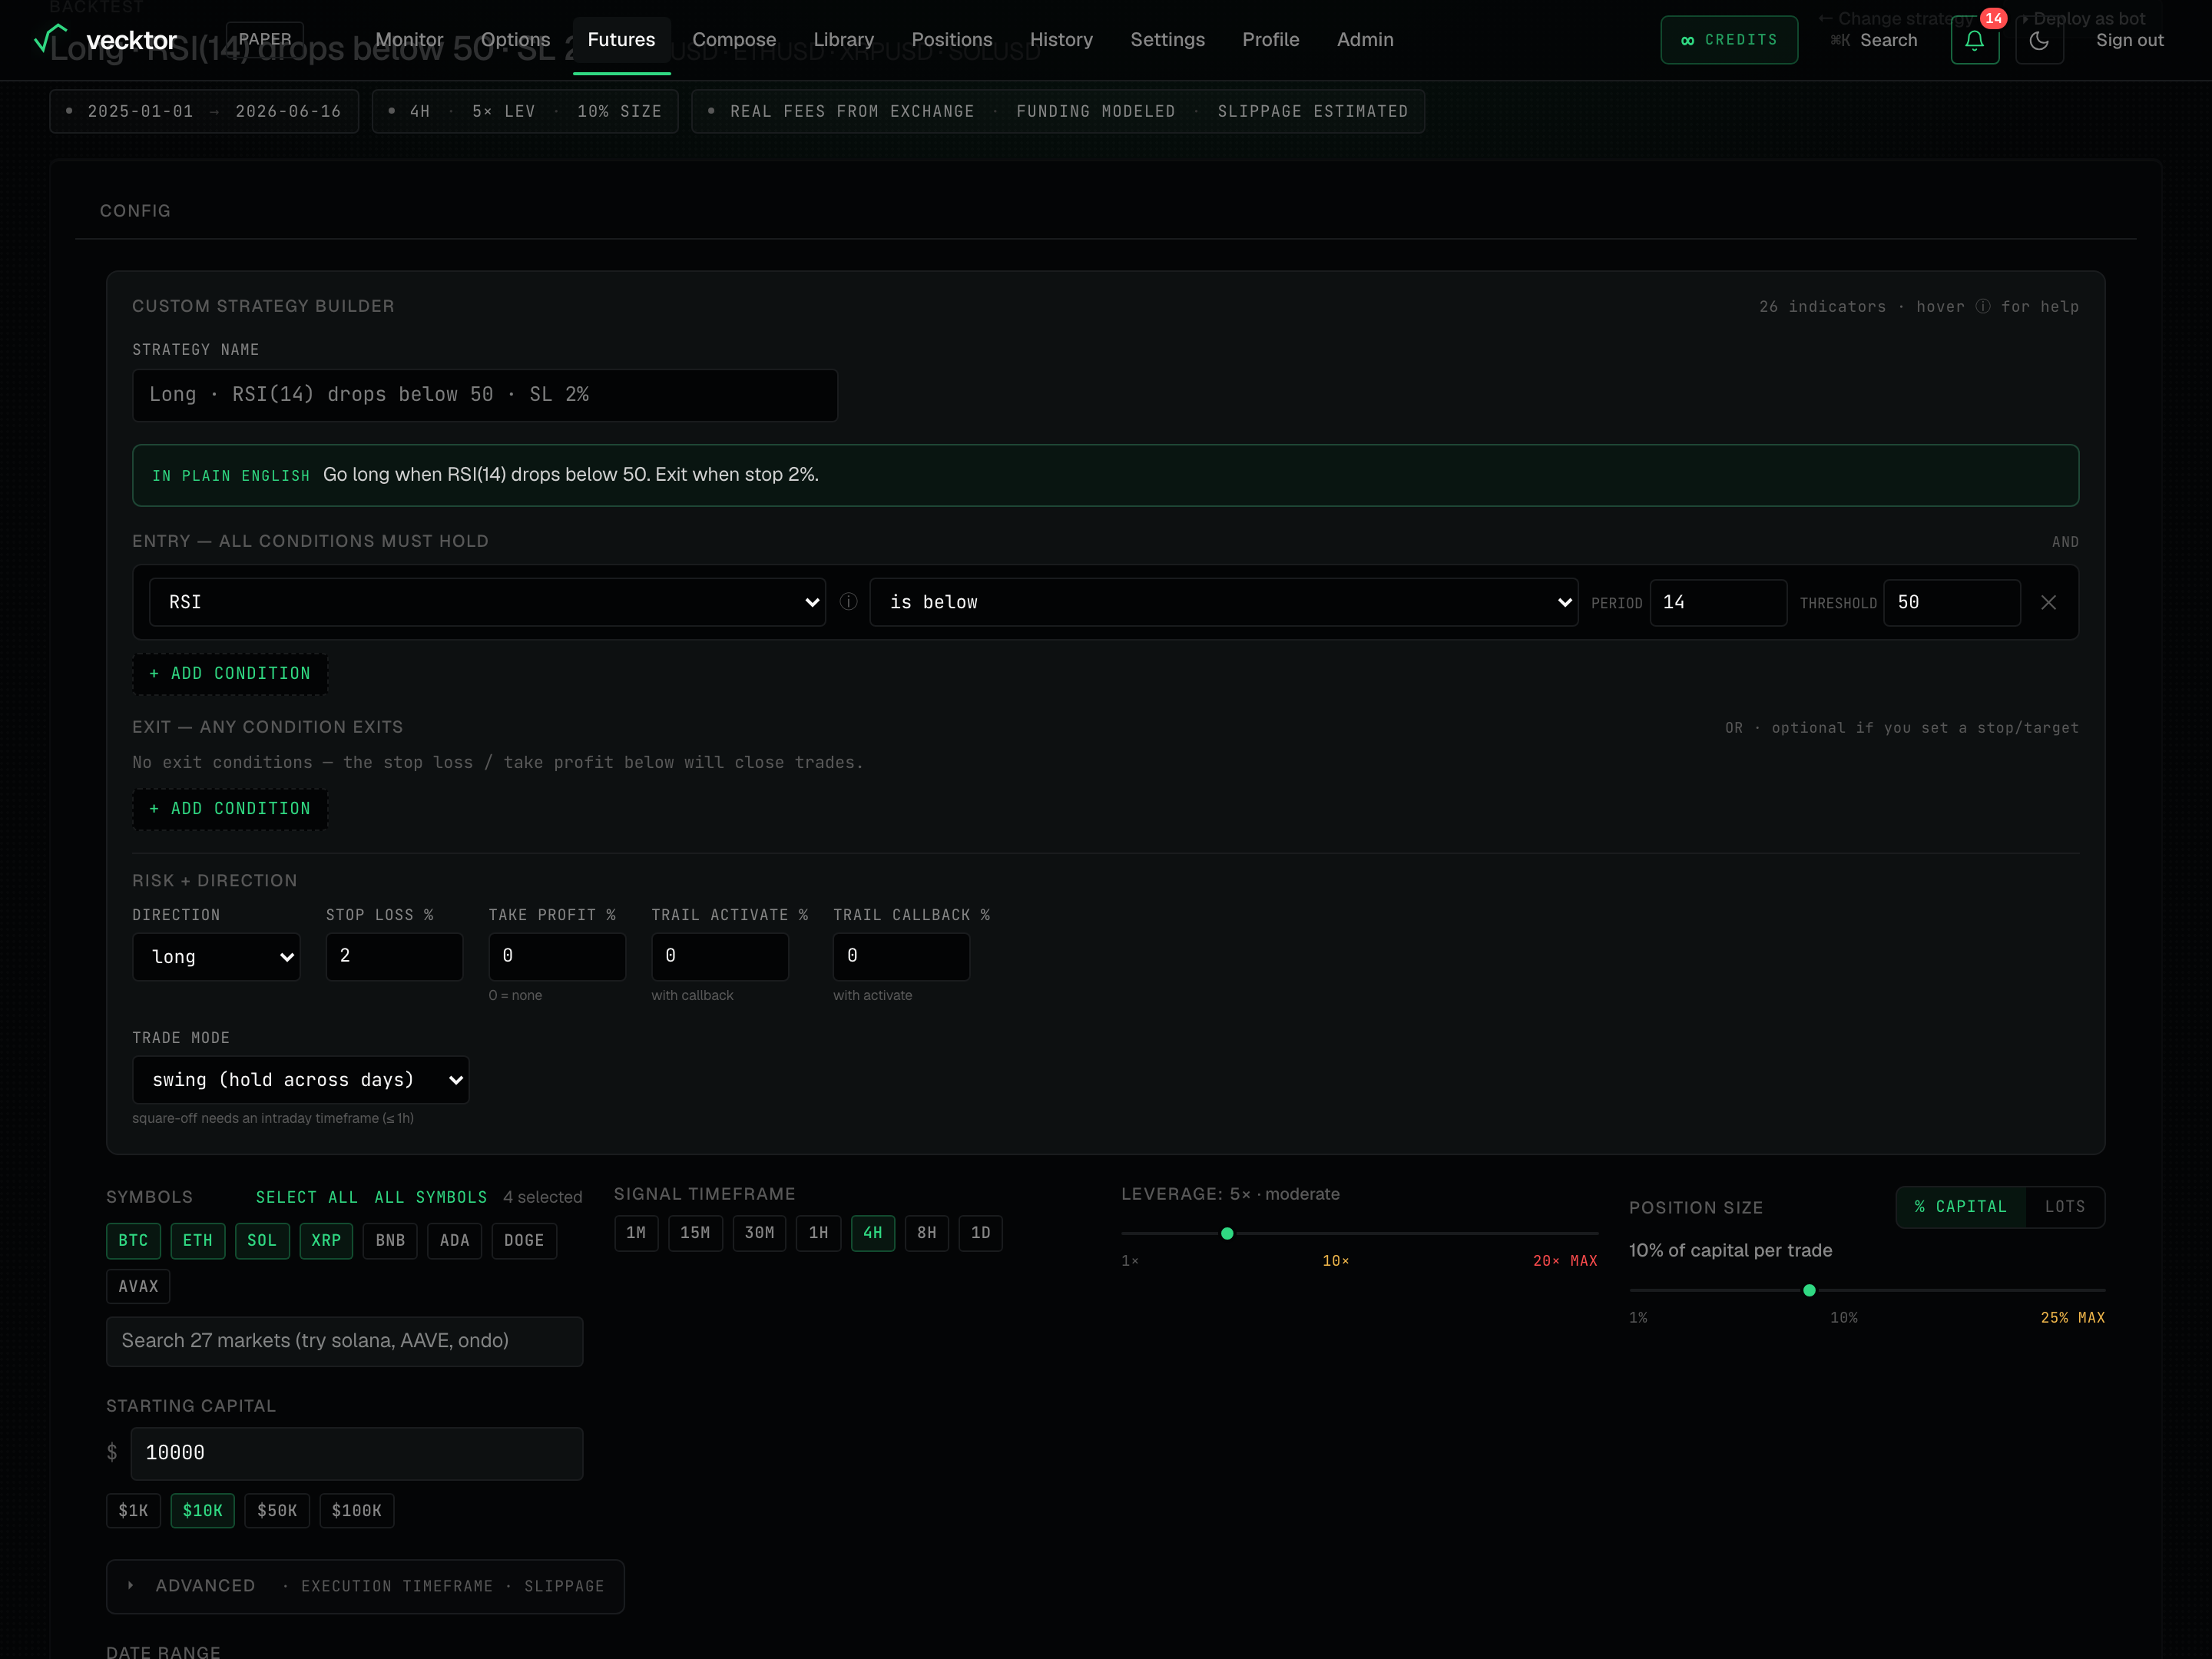Screen dimensions: 2212x1659
Task: Set starting capital preset $50K
Action: (277, 1510)
